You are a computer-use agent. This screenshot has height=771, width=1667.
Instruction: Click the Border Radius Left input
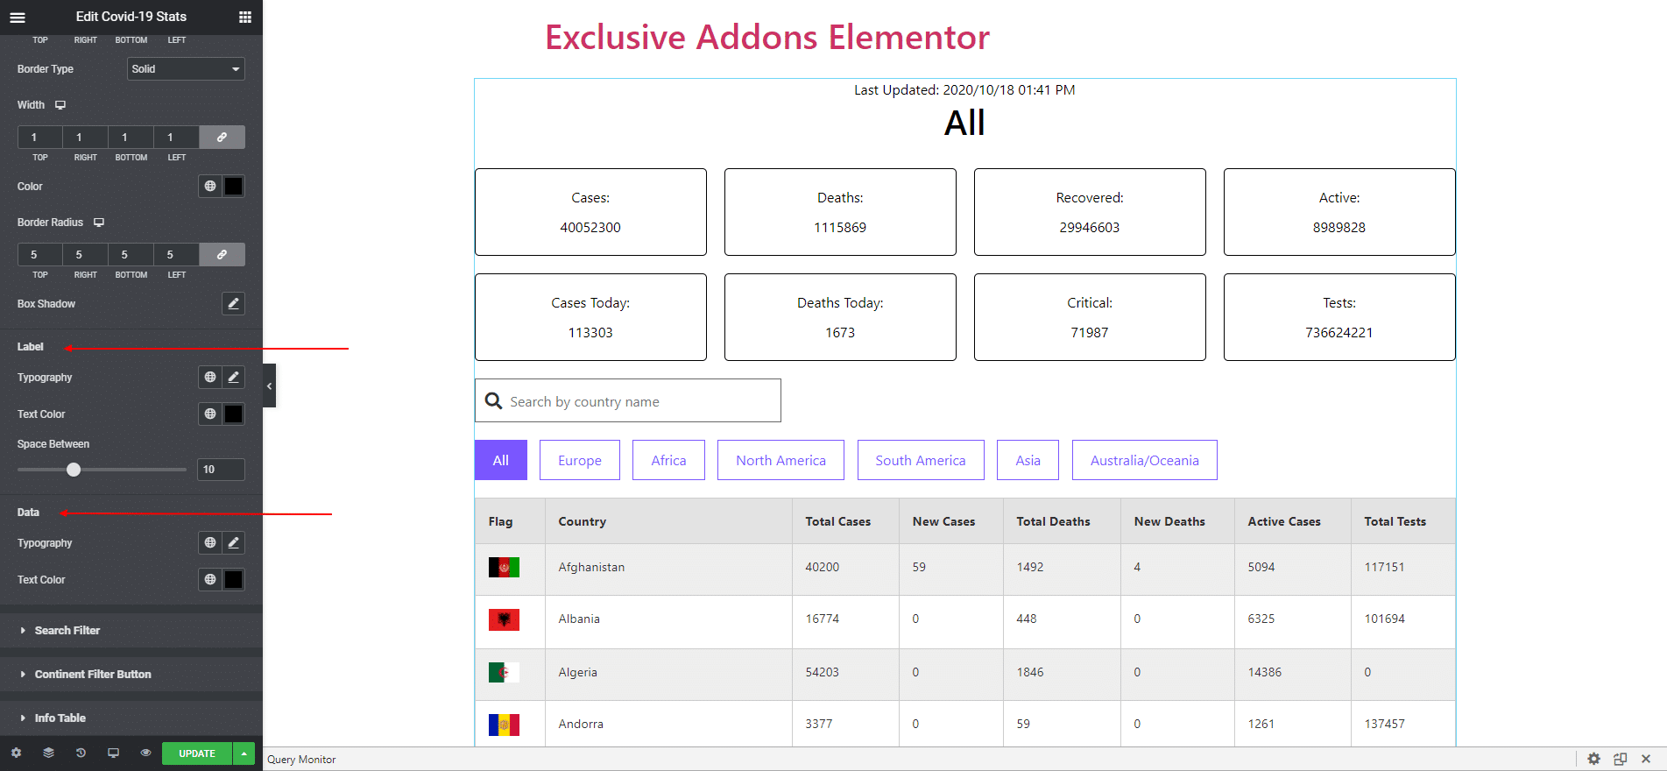click(177, 255)
